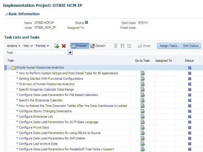Click the Start Date value 9/5/14
The image size is (203, 152).
click(143, 23)
